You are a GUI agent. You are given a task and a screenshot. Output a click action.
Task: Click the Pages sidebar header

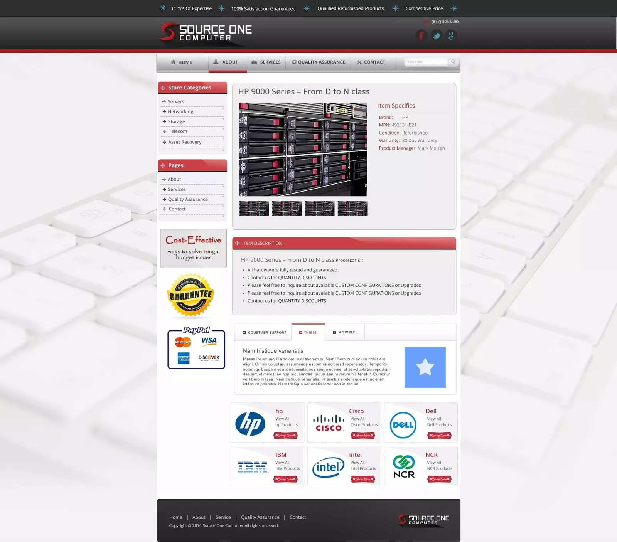tap(192, 165)
